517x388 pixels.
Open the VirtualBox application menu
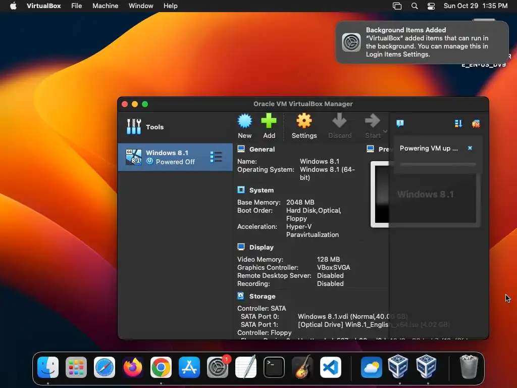pos(43,6)
